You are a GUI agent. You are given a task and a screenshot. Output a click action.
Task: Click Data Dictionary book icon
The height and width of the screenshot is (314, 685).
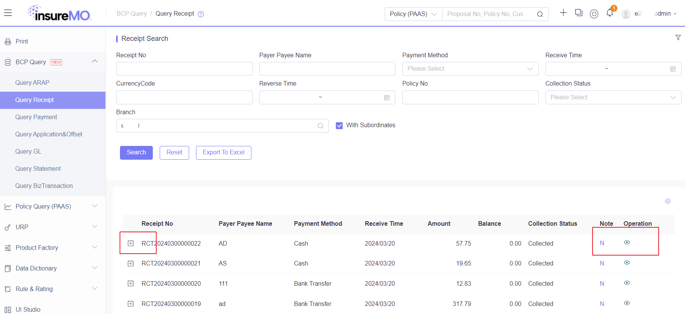8,269
